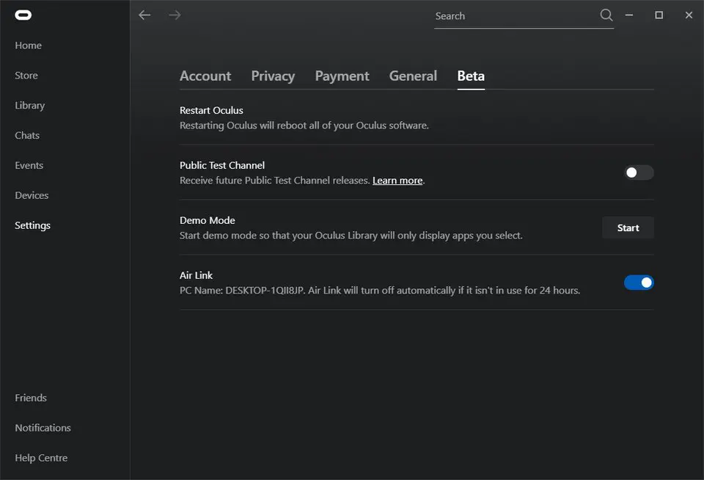Click the Public Test Channel heading

pos(222,165)
